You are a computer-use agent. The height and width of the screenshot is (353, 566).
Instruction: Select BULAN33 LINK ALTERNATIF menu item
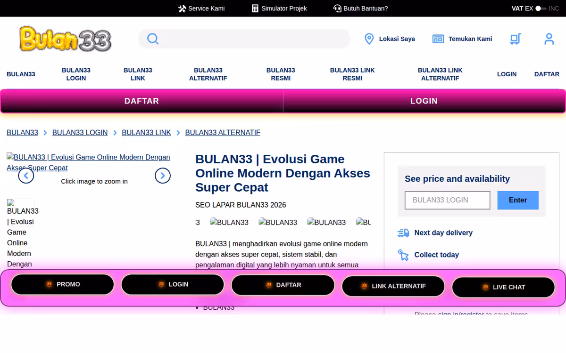pyautogui.click(x=440, y=74)
